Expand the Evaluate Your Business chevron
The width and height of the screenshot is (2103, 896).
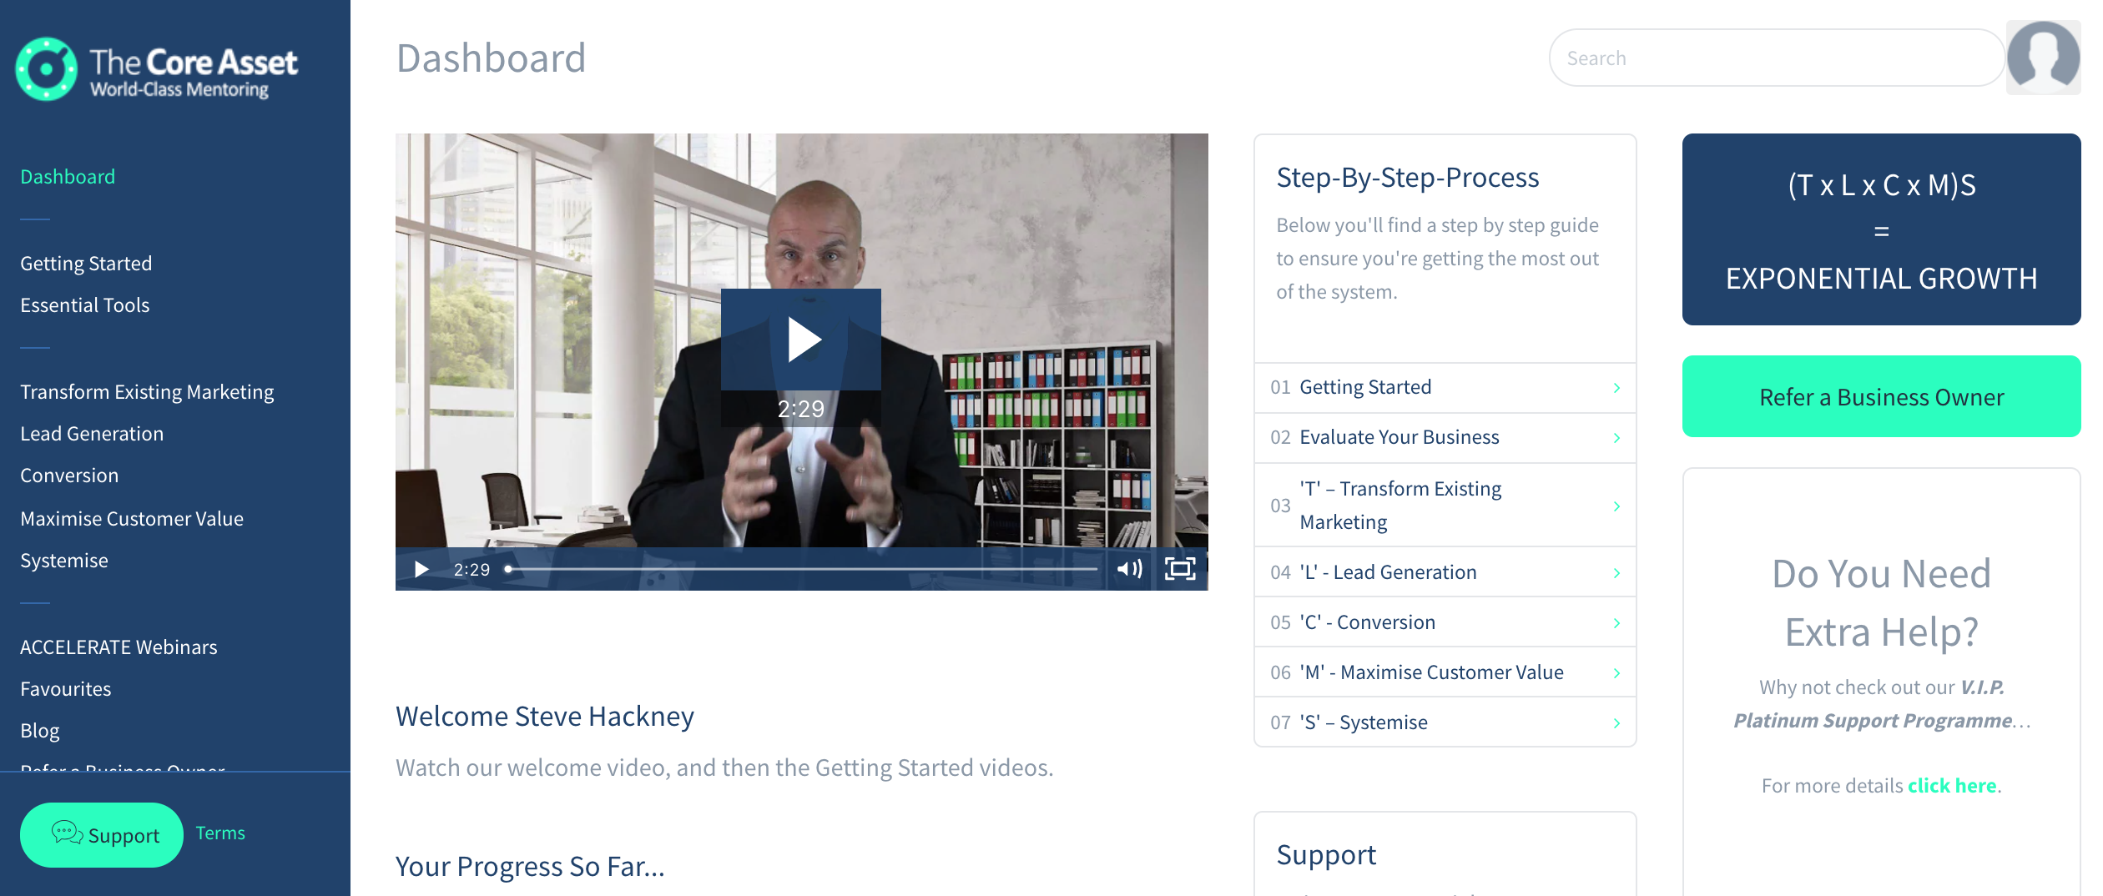pyautogui.click(x=1616, y=438)
